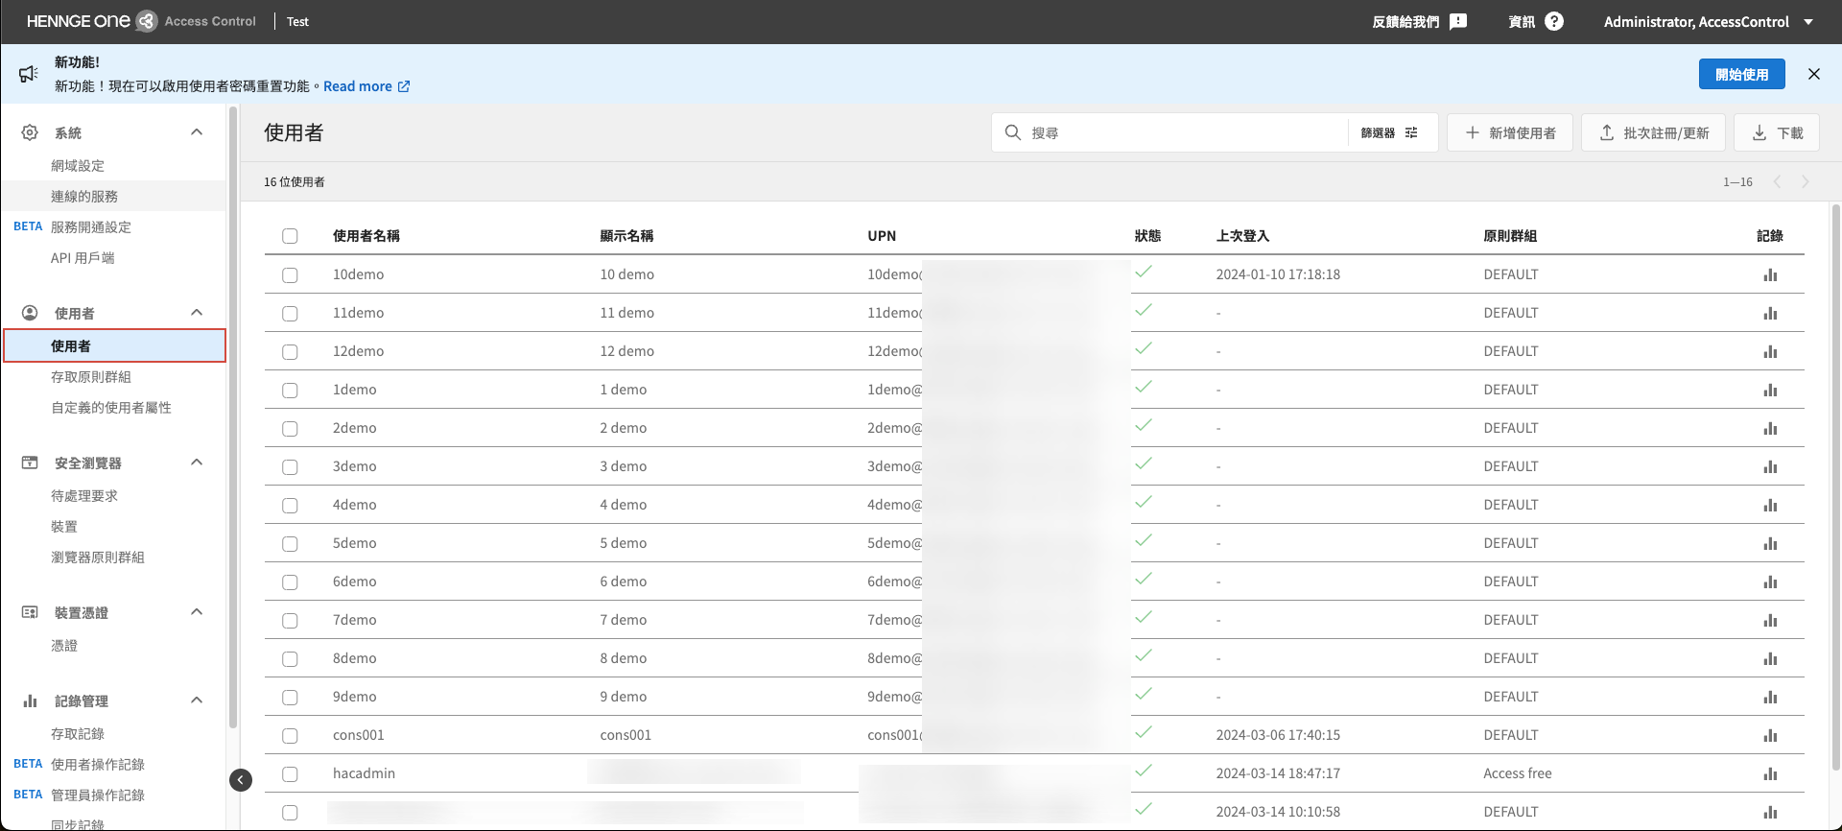Go to previous page of users

(1777, 181)
